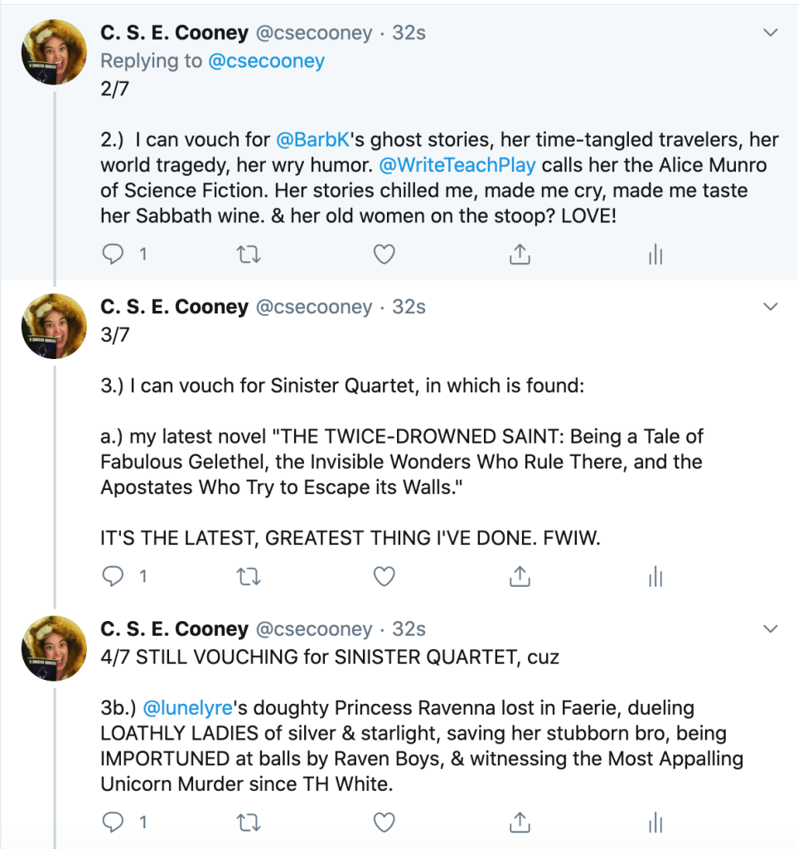Like the 4/7 tweet about Princess Ravenna
Screen dimensions: 798x849
[x=384, y=822]
